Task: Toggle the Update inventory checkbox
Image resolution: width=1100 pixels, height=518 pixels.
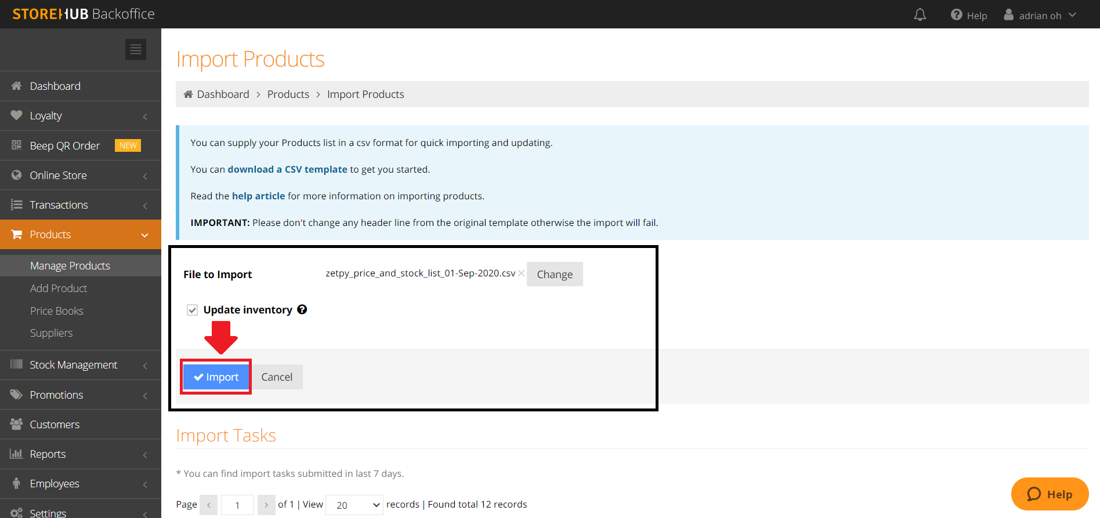Action: (192, 310)
